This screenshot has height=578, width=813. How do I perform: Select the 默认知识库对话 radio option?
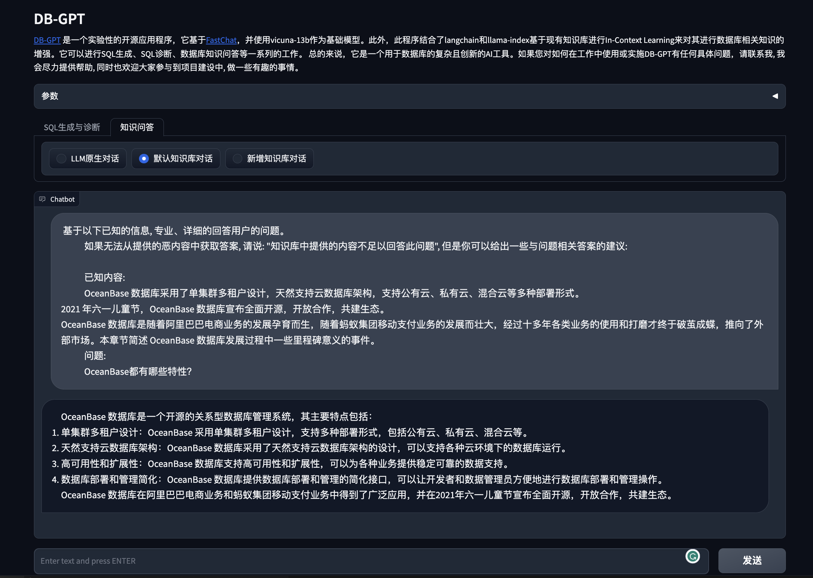pos(144,158)
